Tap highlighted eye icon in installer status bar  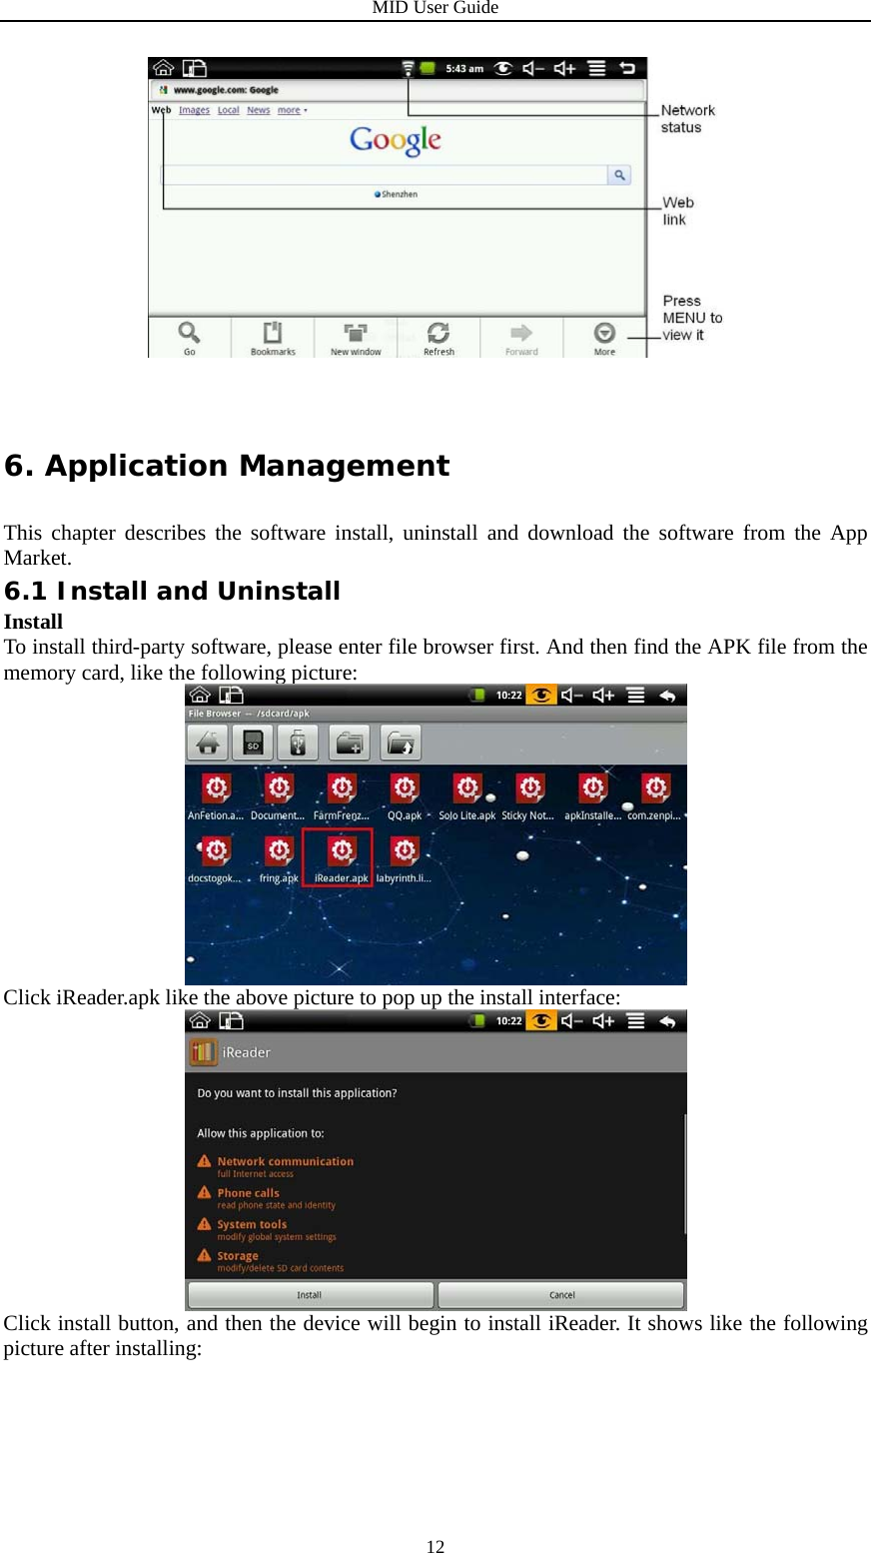coord(541,1020)
